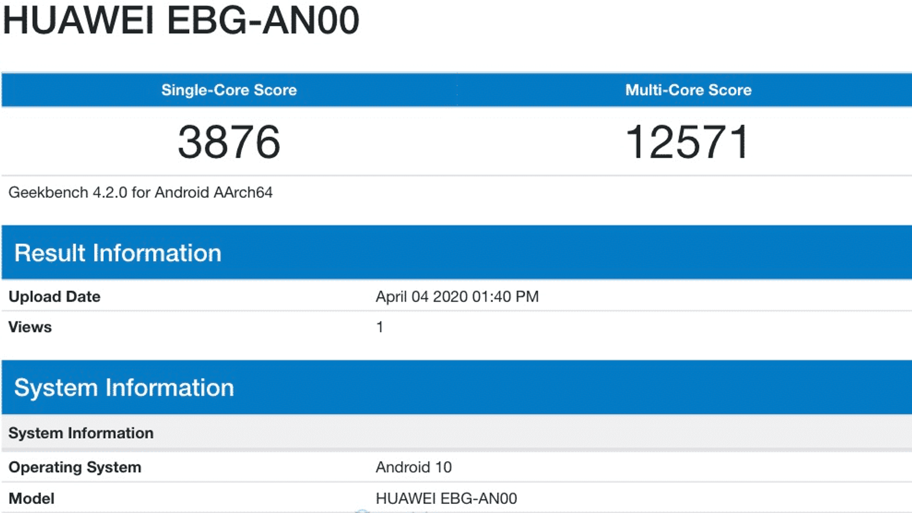Screen dimensions: 912x513
Task: Click the large HUAWEI EBG-AN00 page heading
Action: pyautogui.click(x=181, y=21)
